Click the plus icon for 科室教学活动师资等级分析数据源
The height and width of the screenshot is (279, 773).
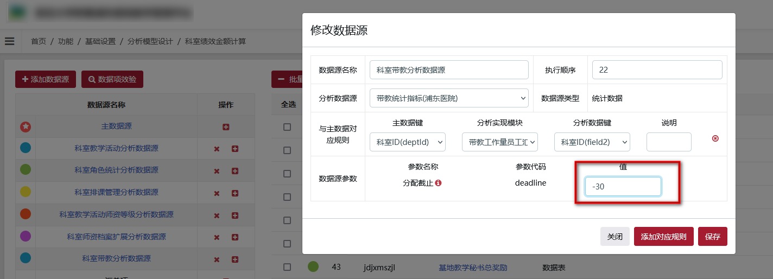pyautogui.click(x=235, y=215)
